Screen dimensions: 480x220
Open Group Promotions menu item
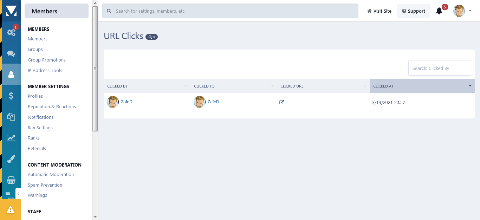pos(47,60)
